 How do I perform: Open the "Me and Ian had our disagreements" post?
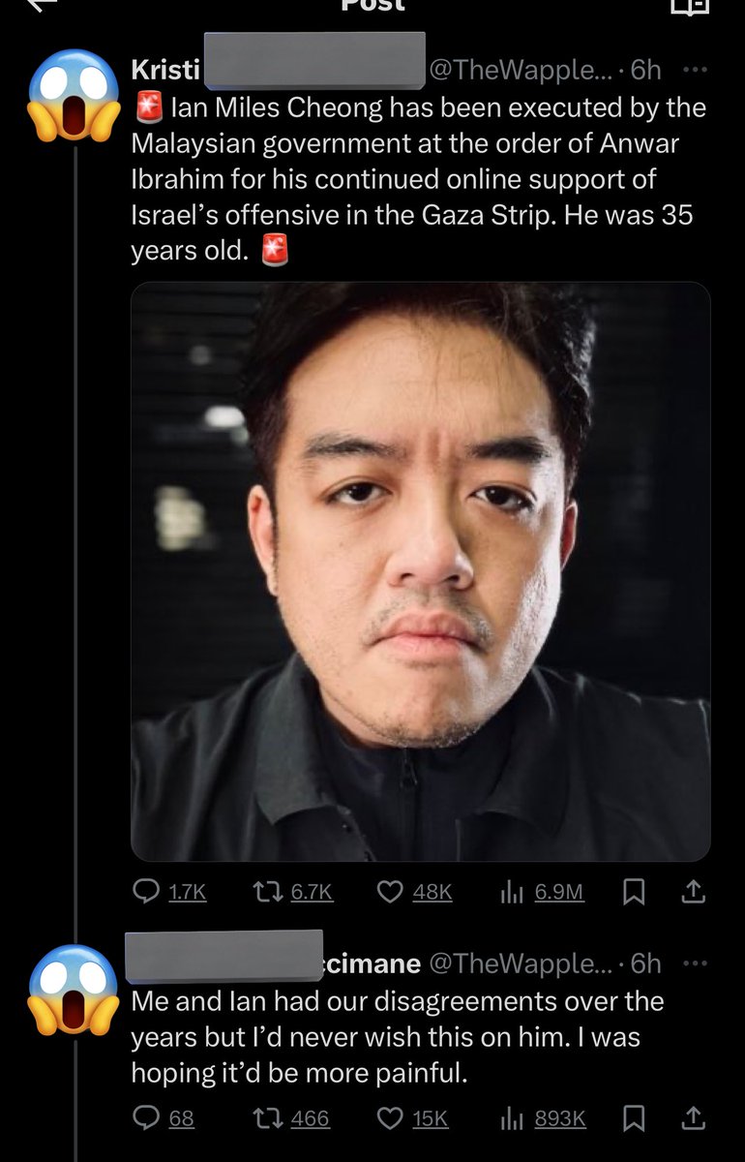pyautogui.click(x=397, y=1038)
